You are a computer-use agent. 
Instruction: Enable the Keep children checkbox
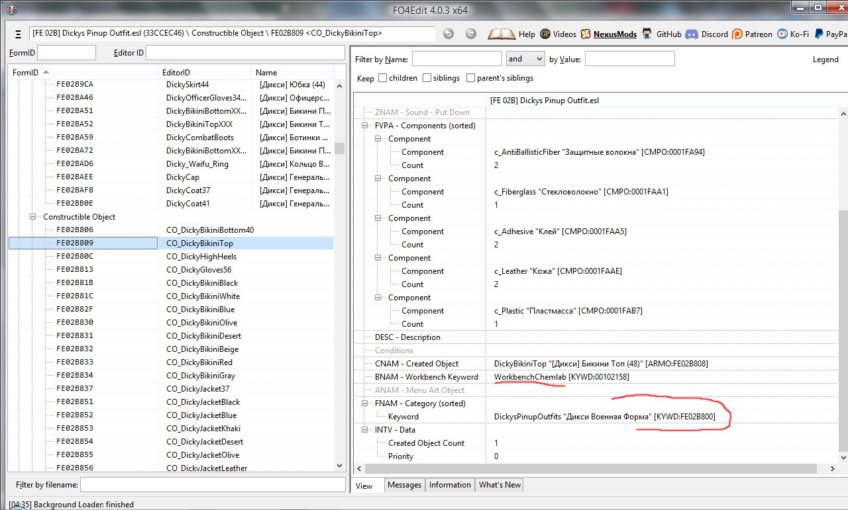click(383, 78)
